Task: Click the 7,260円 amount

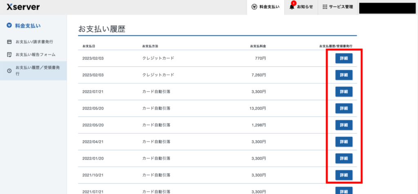Action: pyautogui.click(x=258, y=75)
